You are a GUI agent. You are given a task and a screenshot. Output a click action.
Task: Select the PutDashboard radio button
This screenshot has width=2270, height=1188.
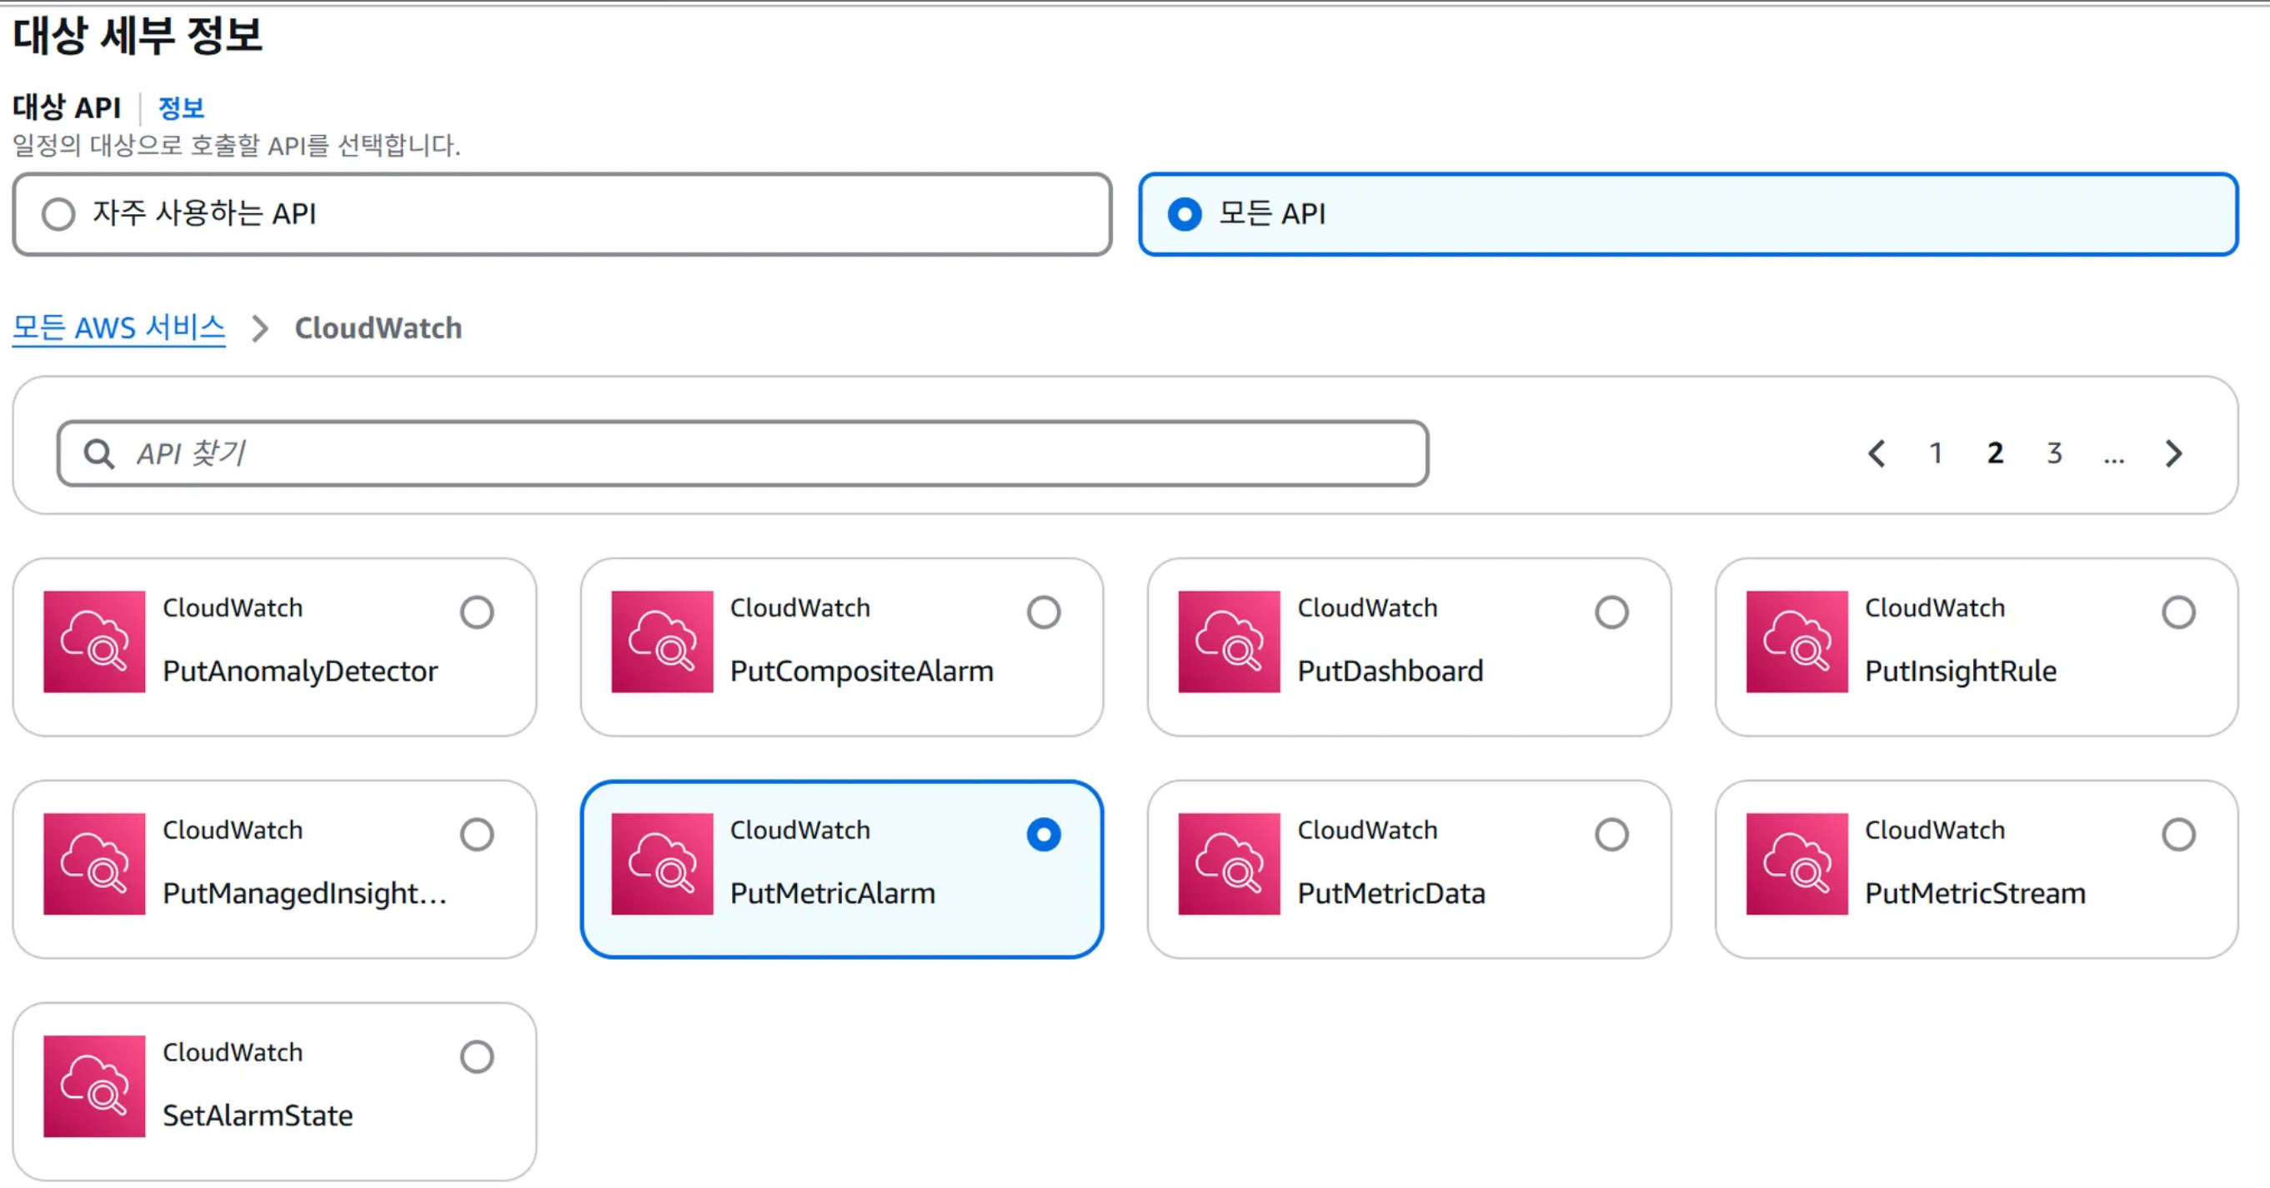tap(1611, 612)
